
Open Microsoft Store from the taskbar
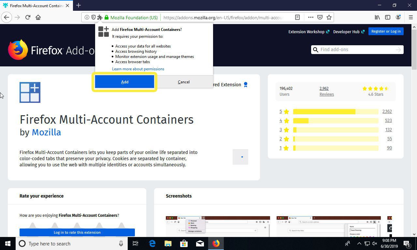[x=184, y=243]
